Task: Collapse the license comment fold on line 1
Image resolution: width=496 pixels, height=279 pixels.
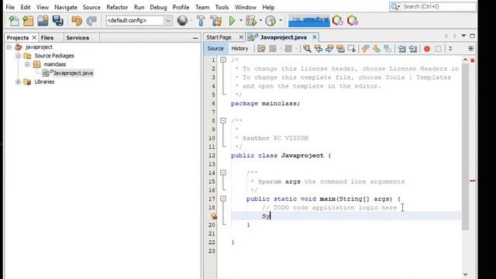Action: click(x=223, y=60)
